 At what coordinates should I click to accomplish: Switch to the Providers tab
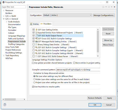point(46,24)
